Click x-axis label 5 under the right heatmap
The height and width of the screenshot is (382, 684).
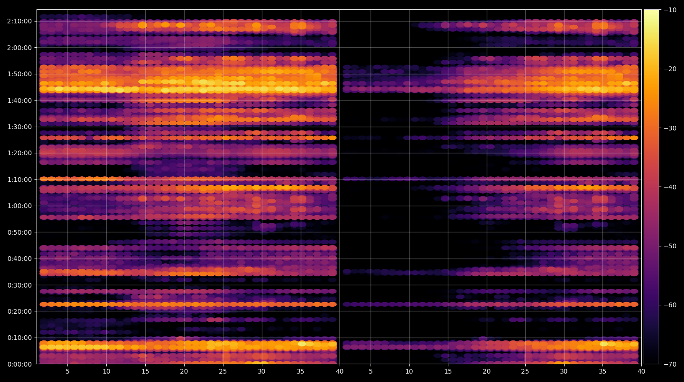(371, 372)
